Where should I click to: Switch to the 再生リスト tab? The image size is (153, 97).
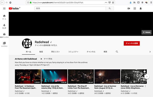tap(55, 52)
